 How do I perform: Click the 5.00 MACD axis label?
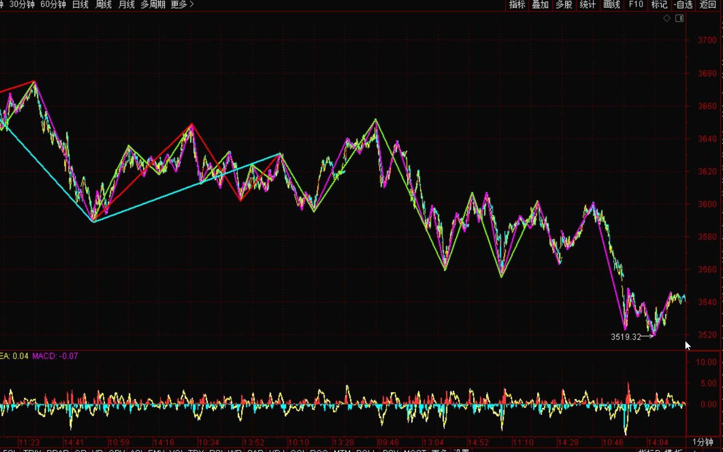coord(709,383)
